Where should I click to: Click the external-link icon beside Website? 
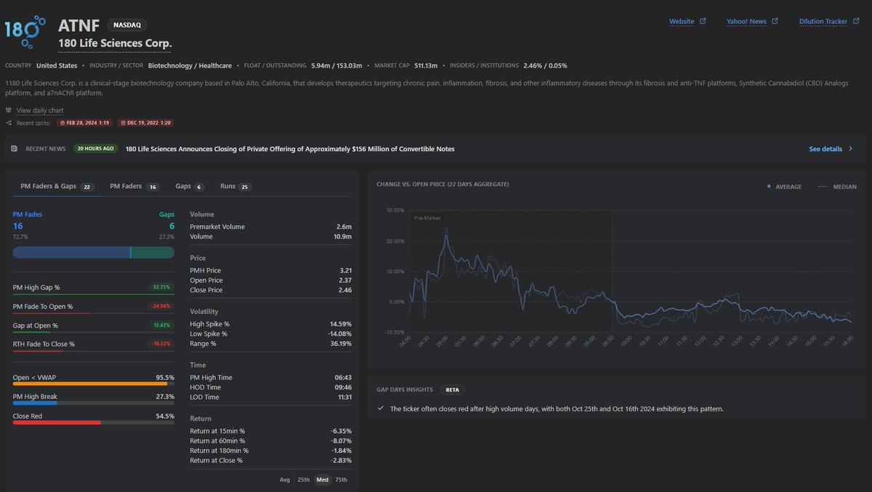pyautogui.click(x=702, y=22)
